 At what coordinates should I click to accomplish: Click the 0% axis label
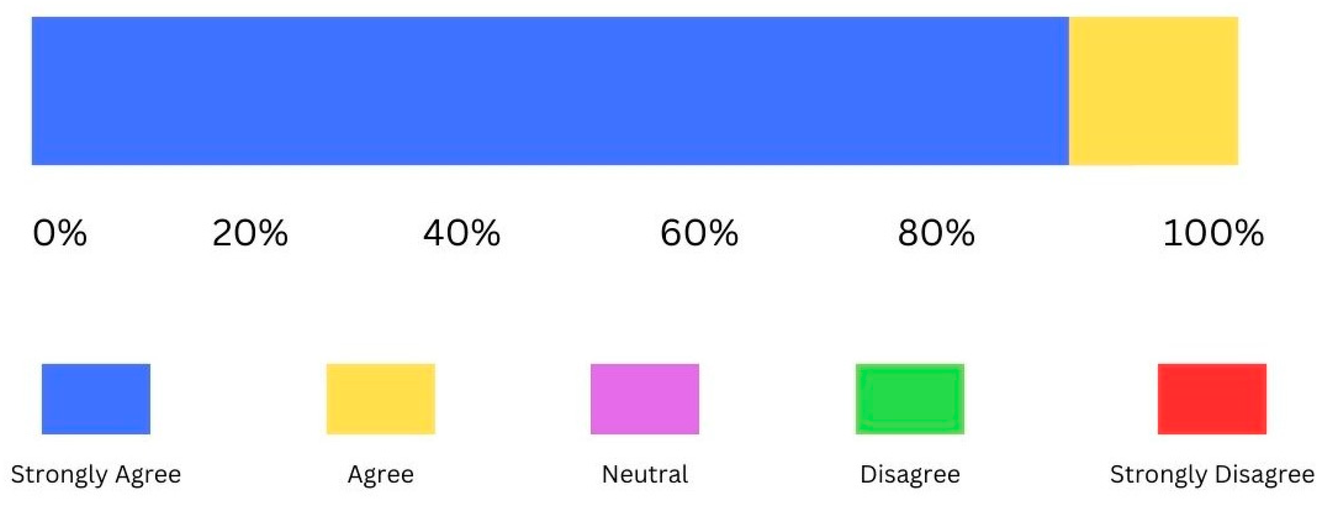(x=59, y=233)
